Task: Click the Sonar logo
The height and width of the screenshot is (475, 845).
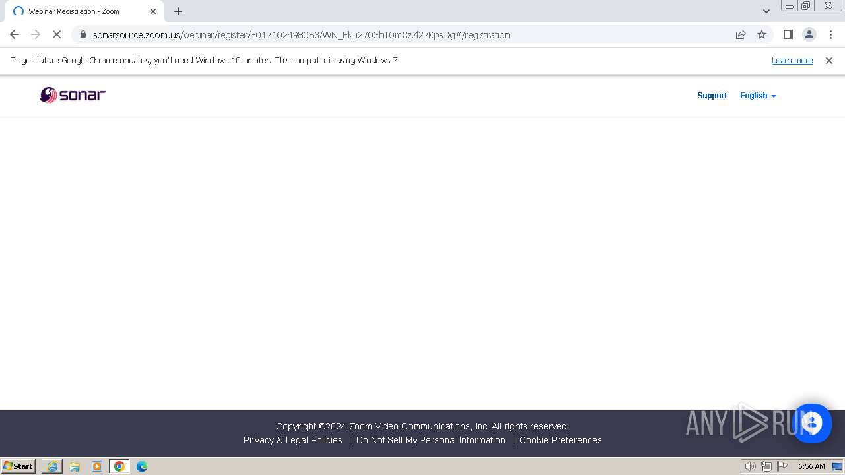Action: click(73, 95)
